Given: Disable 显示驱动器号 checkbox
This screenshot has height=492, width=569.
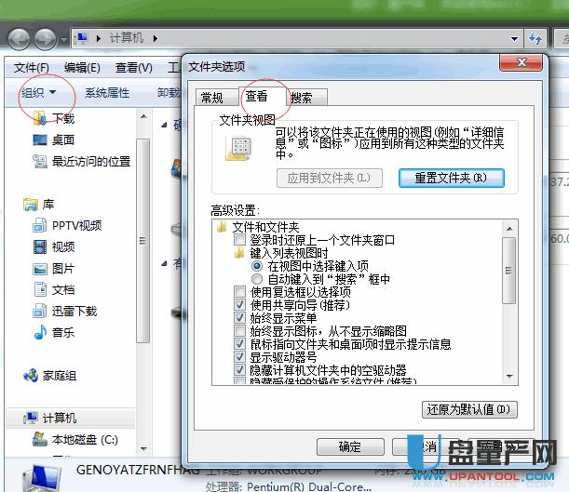Looking at the screenshot, I should pyautogui.click(x=240, y=356).
